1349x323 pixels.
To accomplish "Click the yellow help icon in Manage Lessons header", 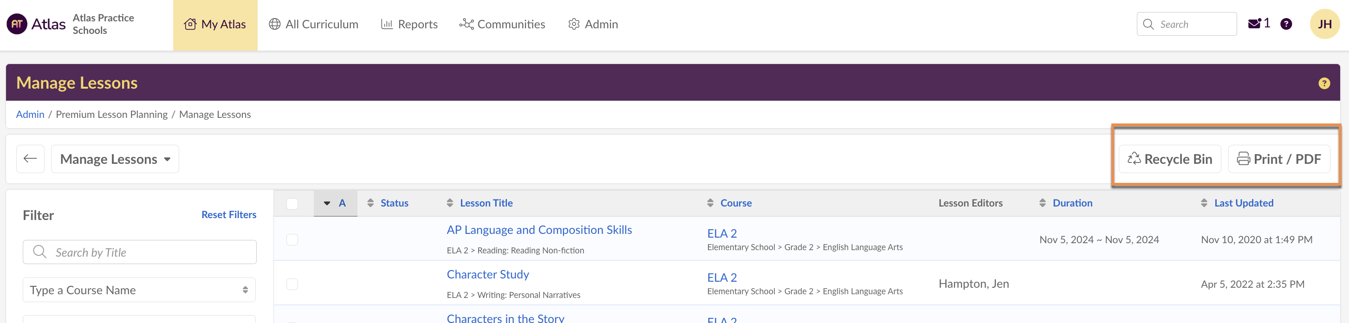I will 1324,83.
